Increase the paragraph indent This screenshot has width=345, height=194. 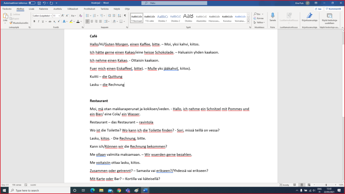[x=114, y=16]
